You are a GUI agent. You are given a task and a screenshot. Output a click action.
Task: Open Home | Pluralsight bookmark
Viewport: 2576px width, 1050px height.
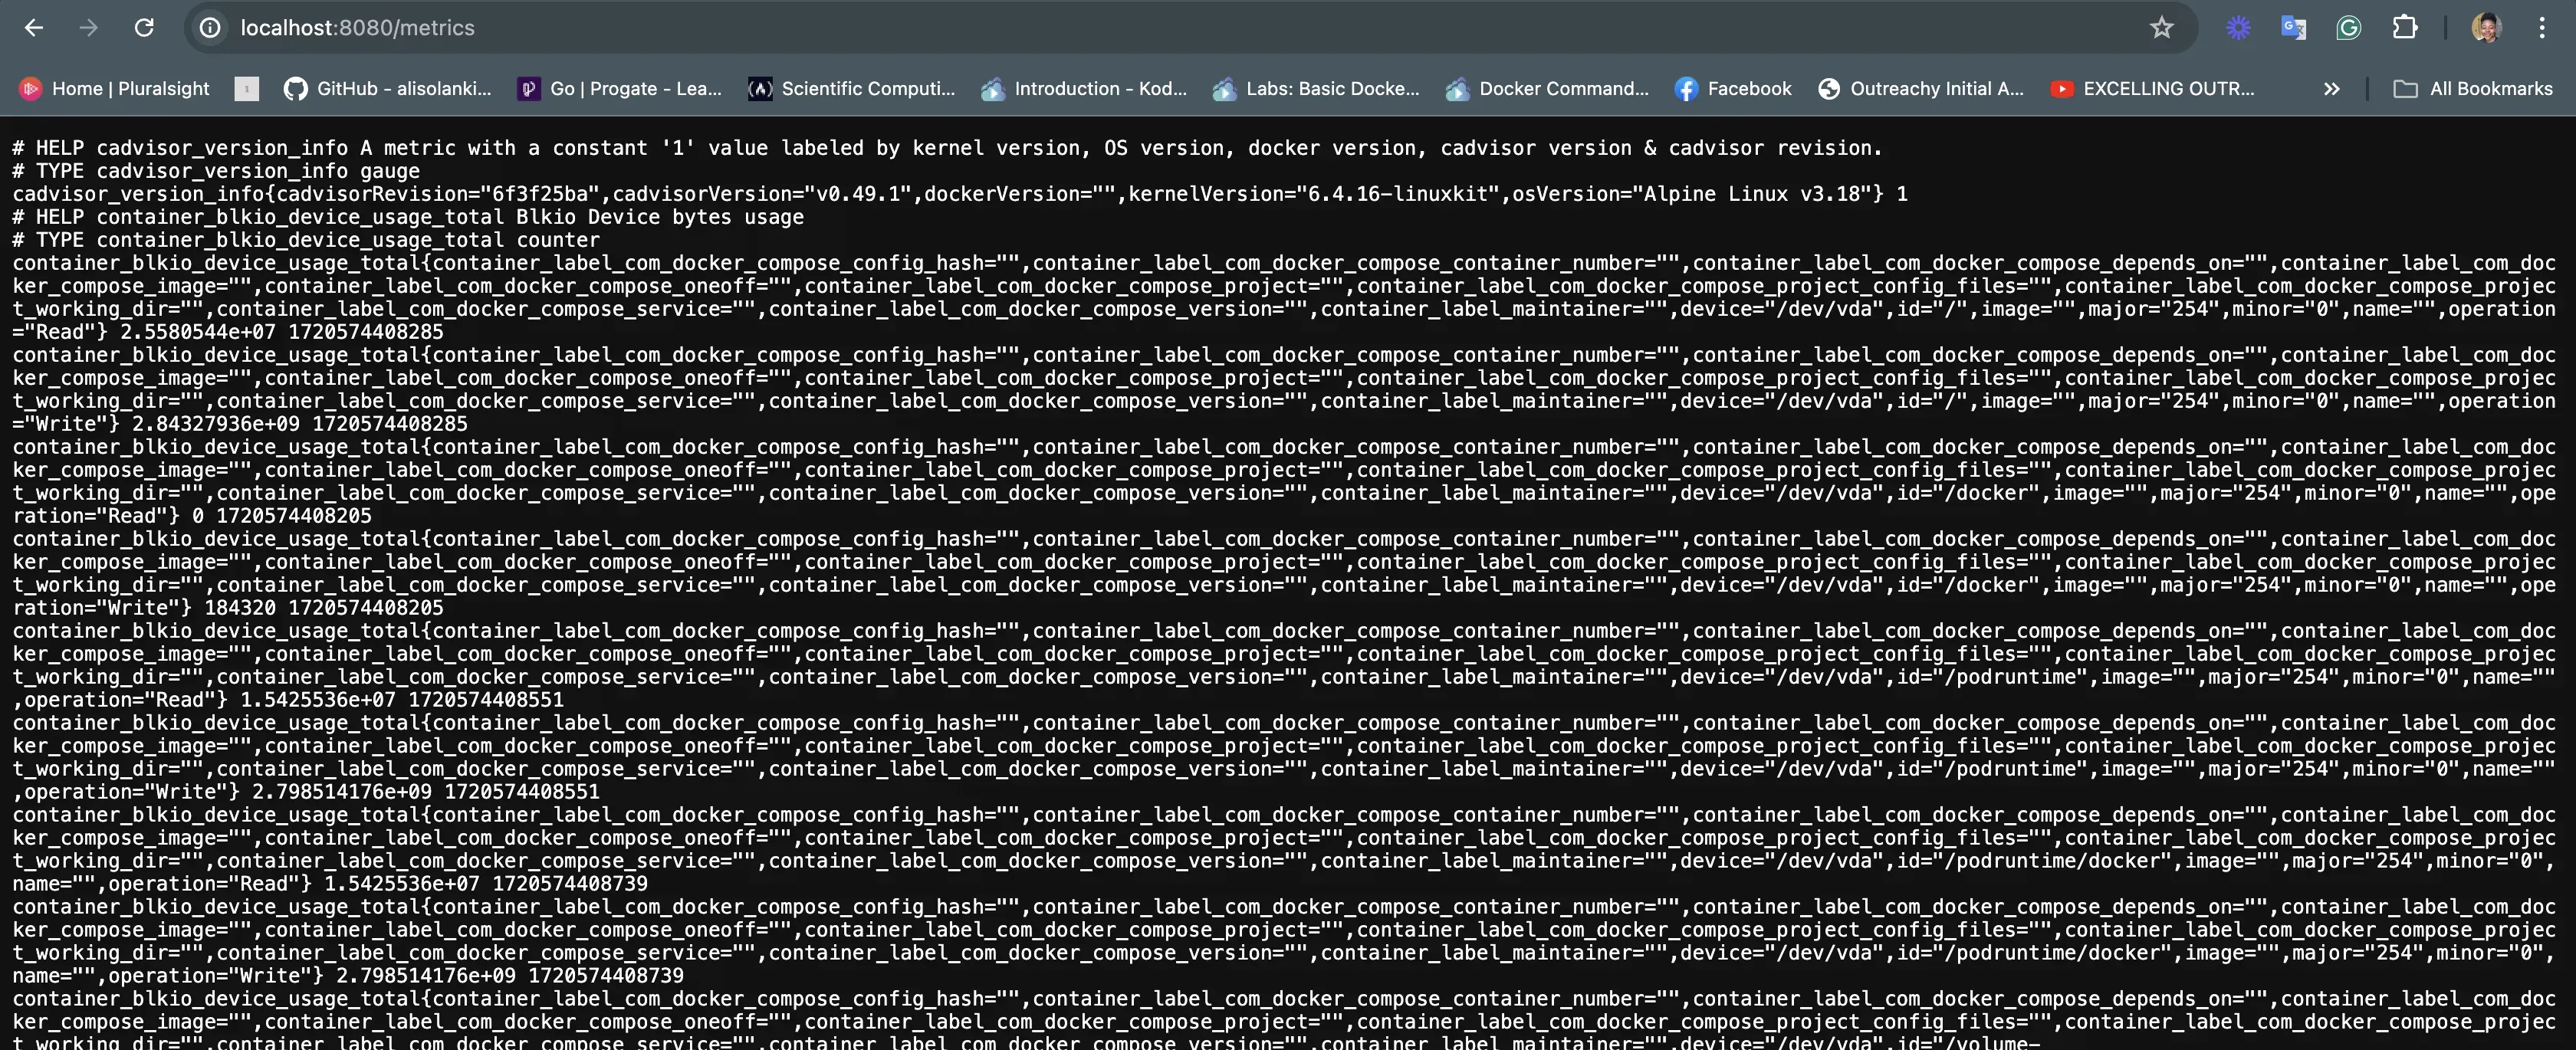[x=116, y=89]
